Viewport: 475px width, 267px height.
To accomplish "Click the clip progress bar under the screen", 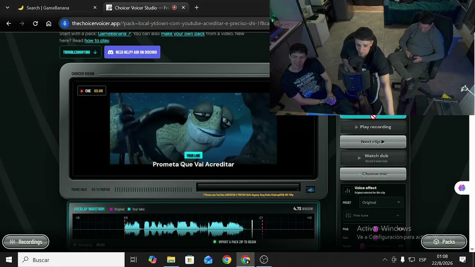I will (248, 187).
